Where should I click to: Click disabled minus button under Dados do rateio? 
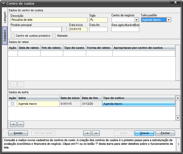click(x=21, y=85)
